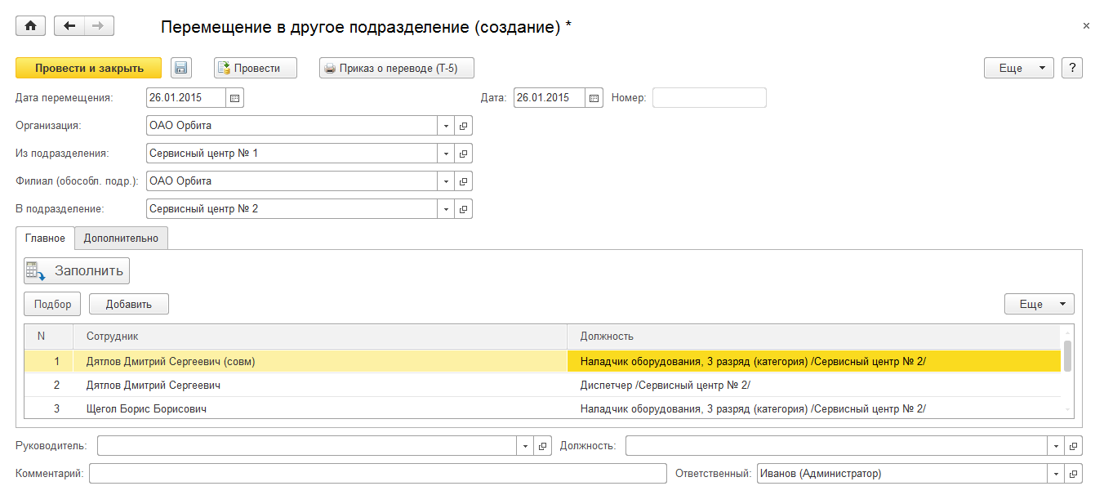Select row Щегол Борис Борисович

pyautogui.click(x=146, y=408)
